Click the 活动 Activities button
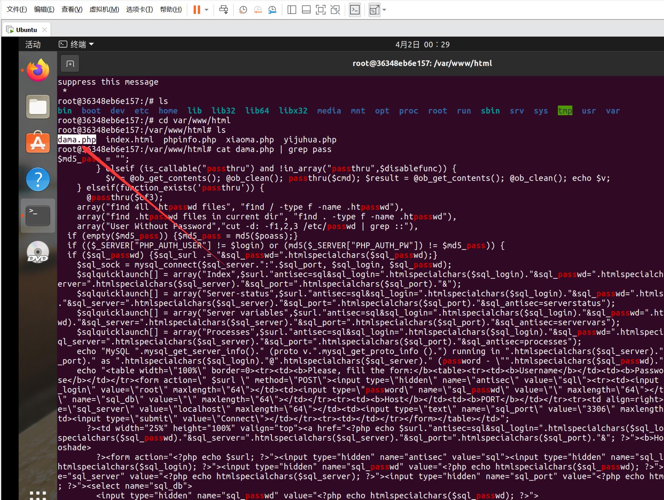Viewport: 664px width, 500px height. point(33,44)
